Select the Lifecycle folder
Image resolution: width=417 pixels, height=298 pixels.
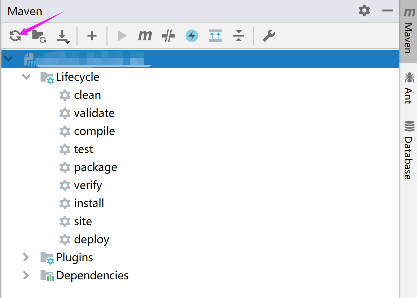point(78,77)
